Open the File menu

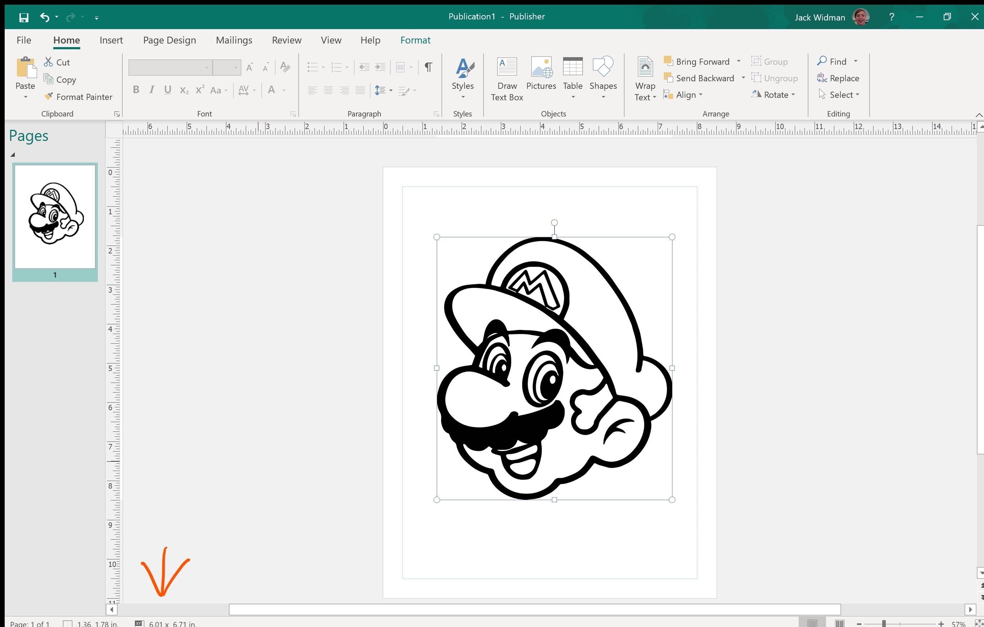24,40
